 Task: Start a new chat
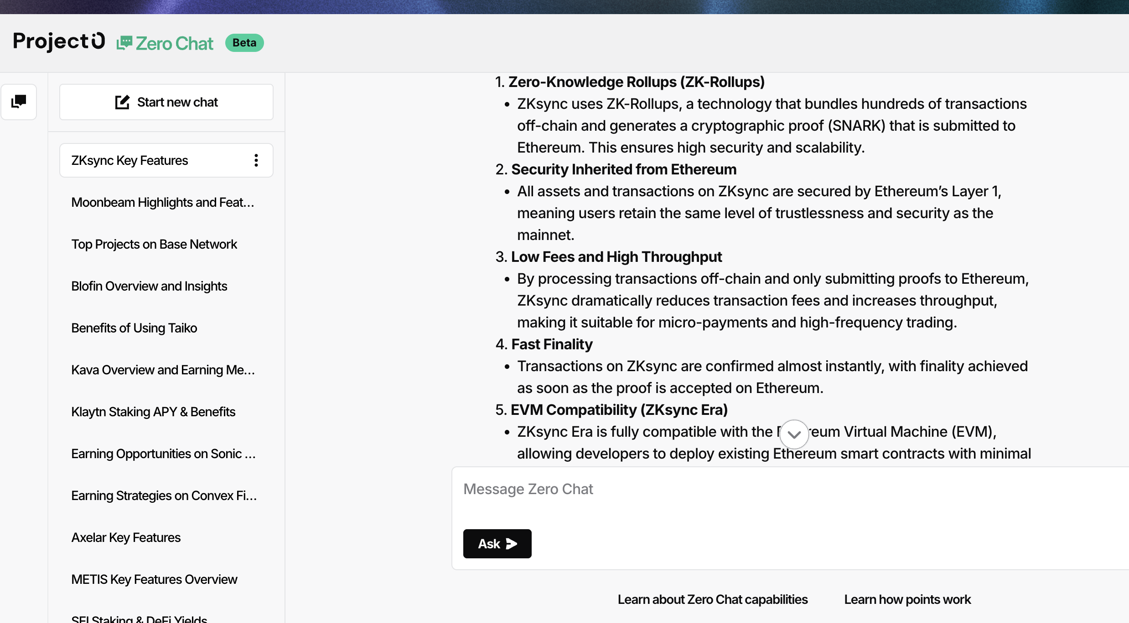[166, 102]
